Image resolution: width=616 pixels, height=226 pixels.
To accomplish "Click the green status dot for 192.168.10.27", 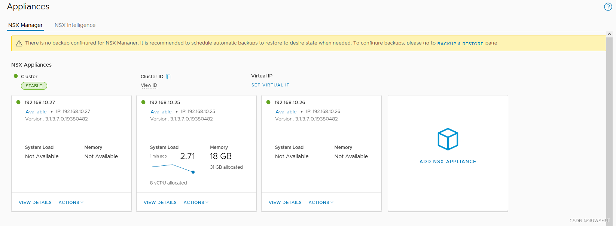I will coord(18,102).
